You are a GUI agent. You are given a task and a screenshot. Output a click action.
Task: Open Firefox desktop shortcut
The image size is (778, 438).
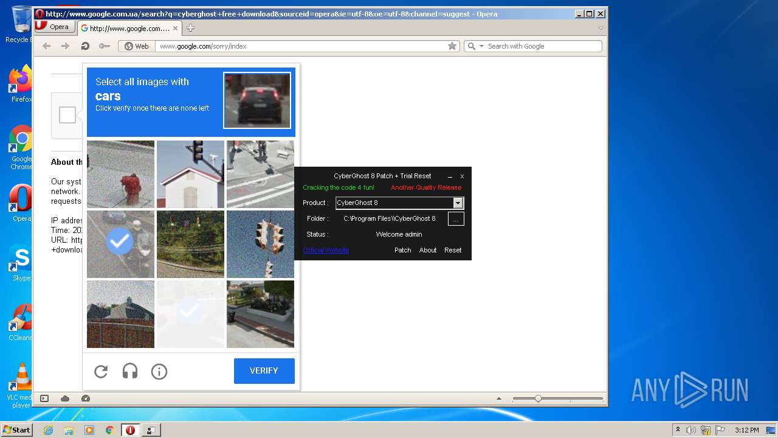pyautogui.click(x=21, y=83)
